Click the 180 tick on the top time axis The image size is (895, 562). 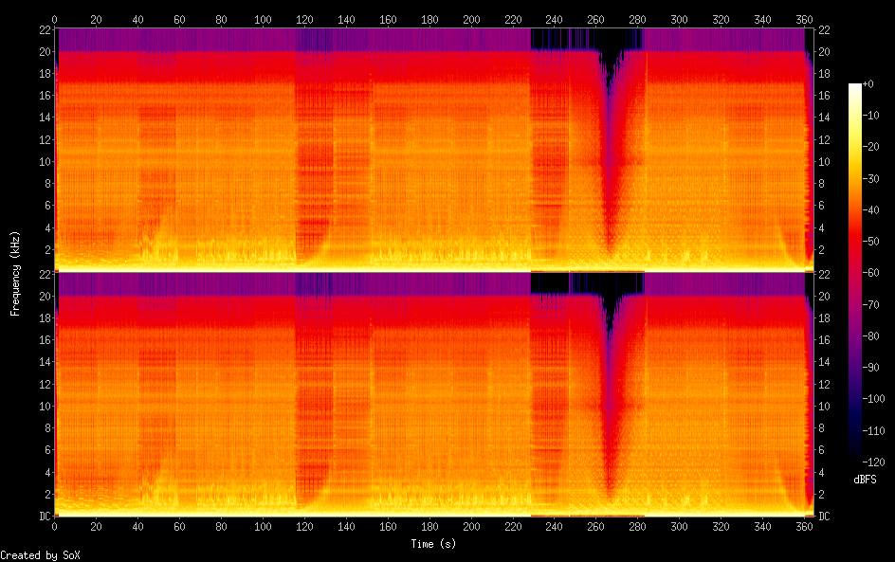(x=429, y=18)
